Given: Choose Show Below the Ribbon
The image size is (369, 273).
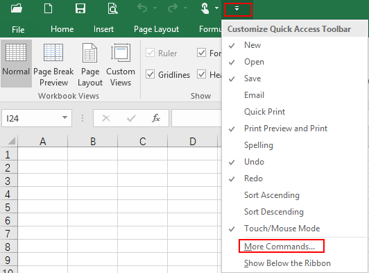Looking at the screenshot, I should 294,263.
